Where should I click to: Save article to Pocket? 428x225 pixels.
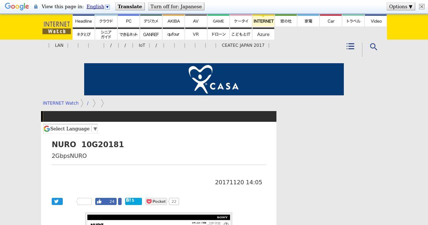156,201
